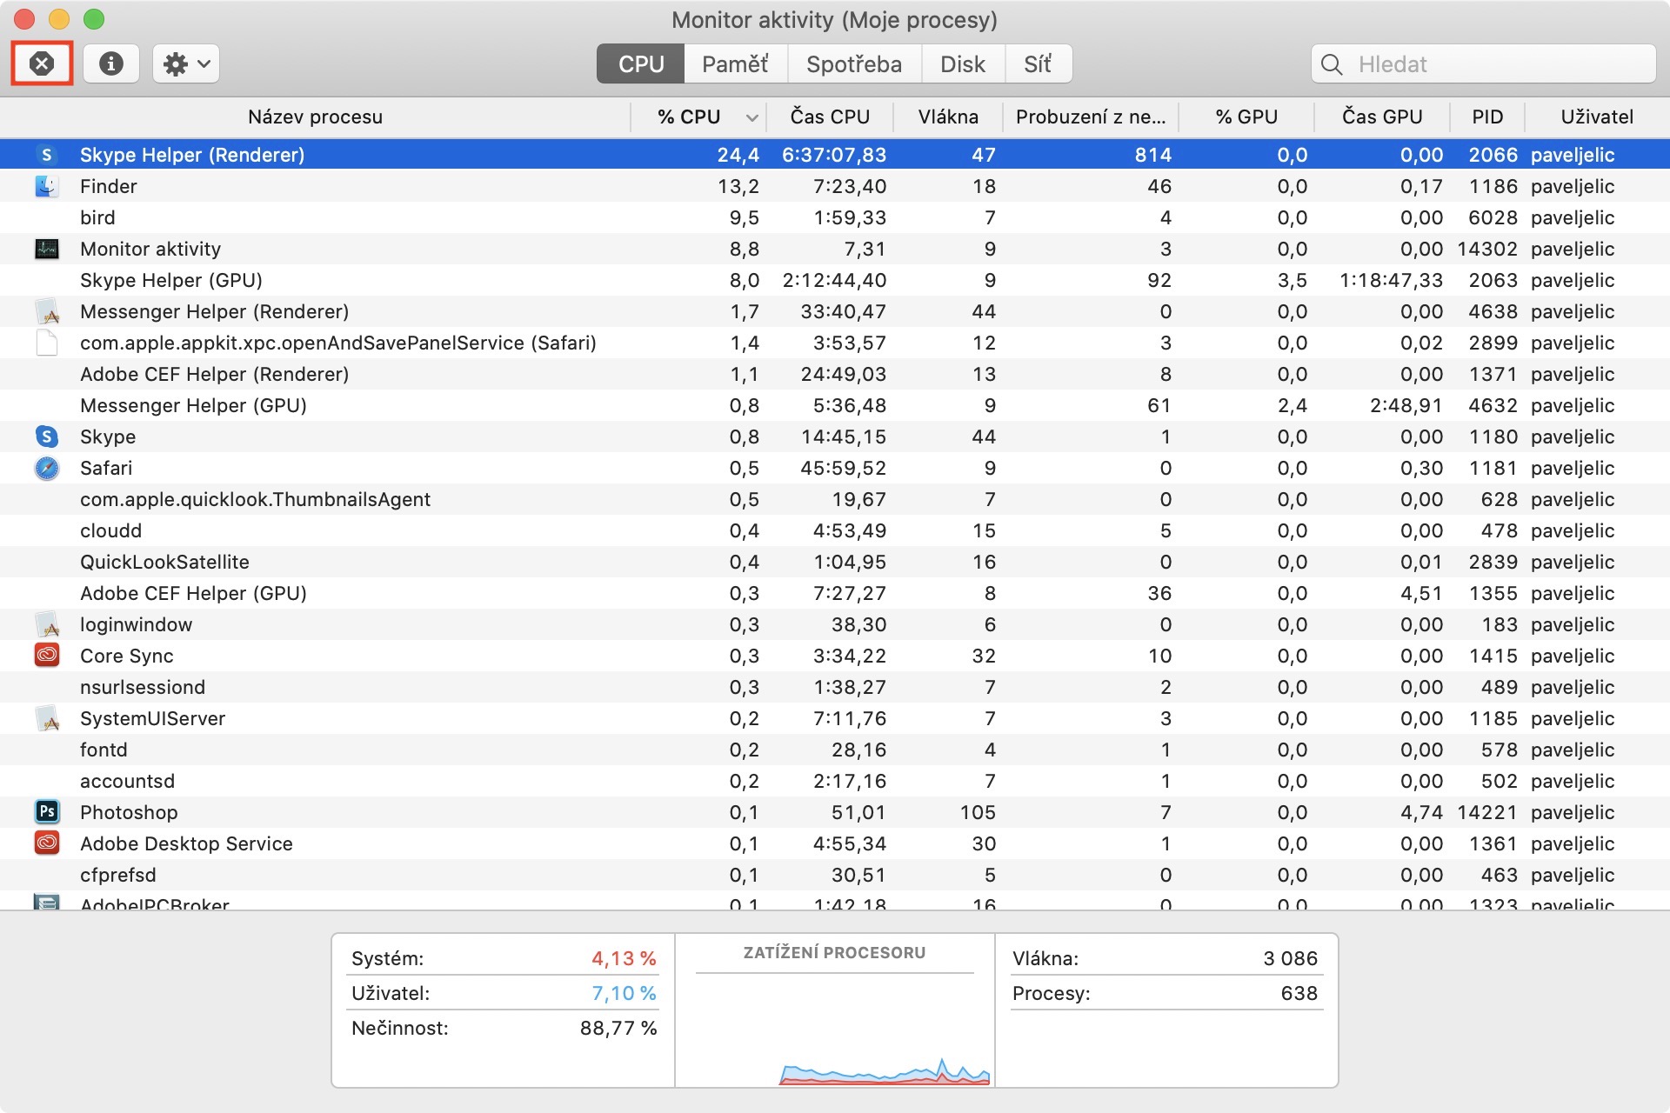This screenshot has height=1113, width=1670.
Task: Switch to the Spotřeba tab
Action: pos(853,64)
